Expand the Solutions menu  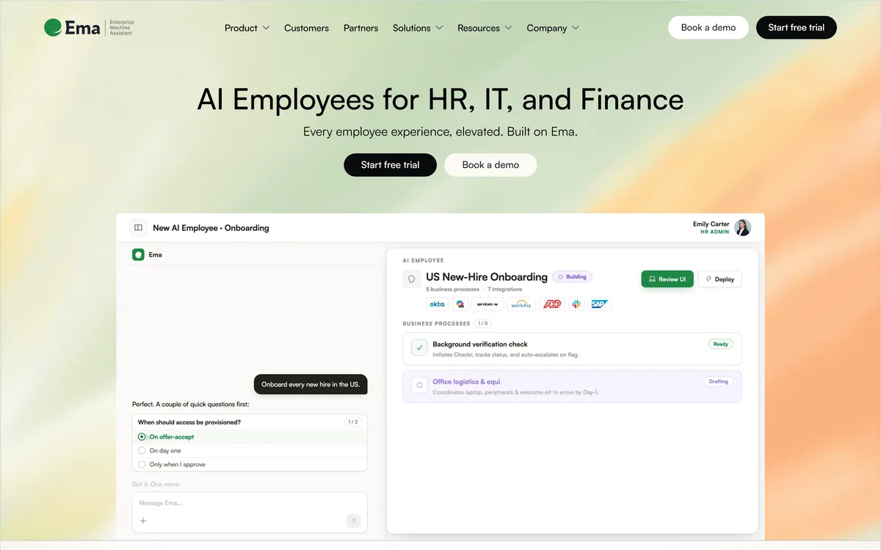[x=418, y=28]
